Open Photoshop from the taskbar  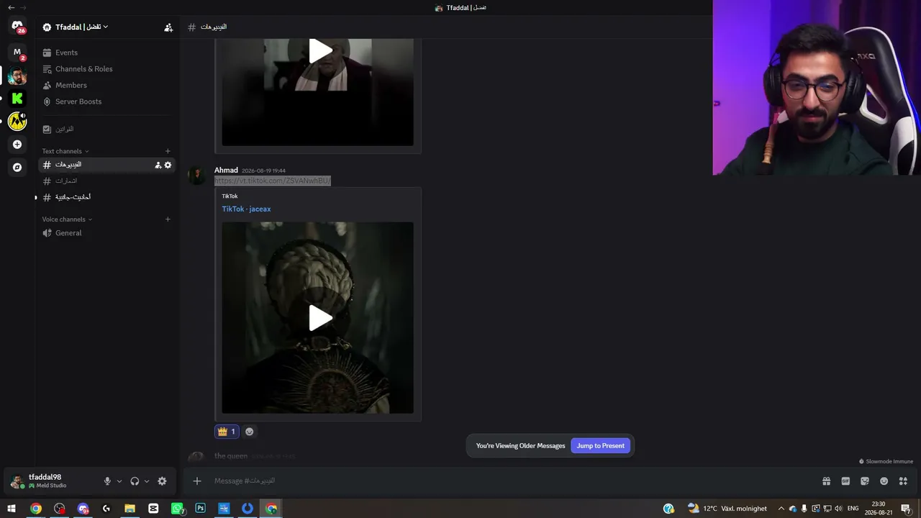[x=201, y=509]
